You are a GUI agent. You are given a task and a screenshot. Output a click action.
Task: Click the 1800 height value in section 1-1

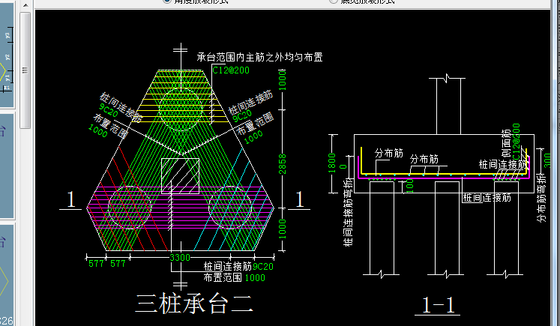(x=332, y=163)
